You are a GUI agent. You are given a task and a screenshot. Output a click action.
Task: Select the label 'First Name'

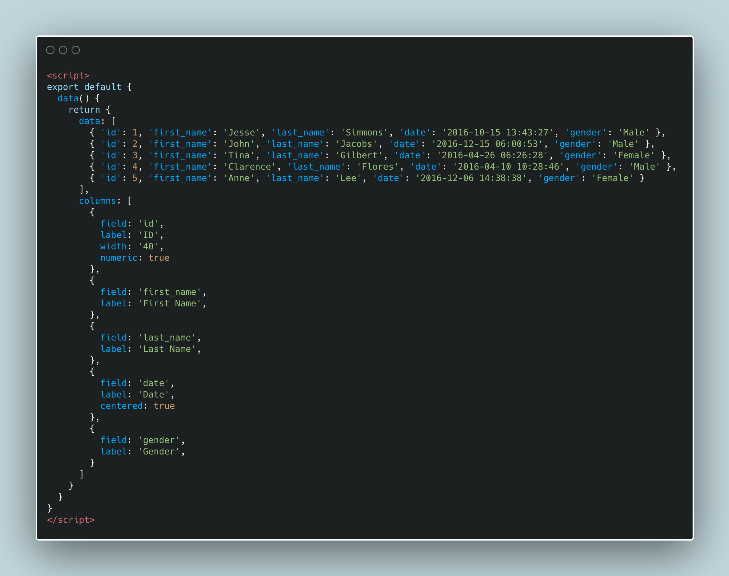170,303
